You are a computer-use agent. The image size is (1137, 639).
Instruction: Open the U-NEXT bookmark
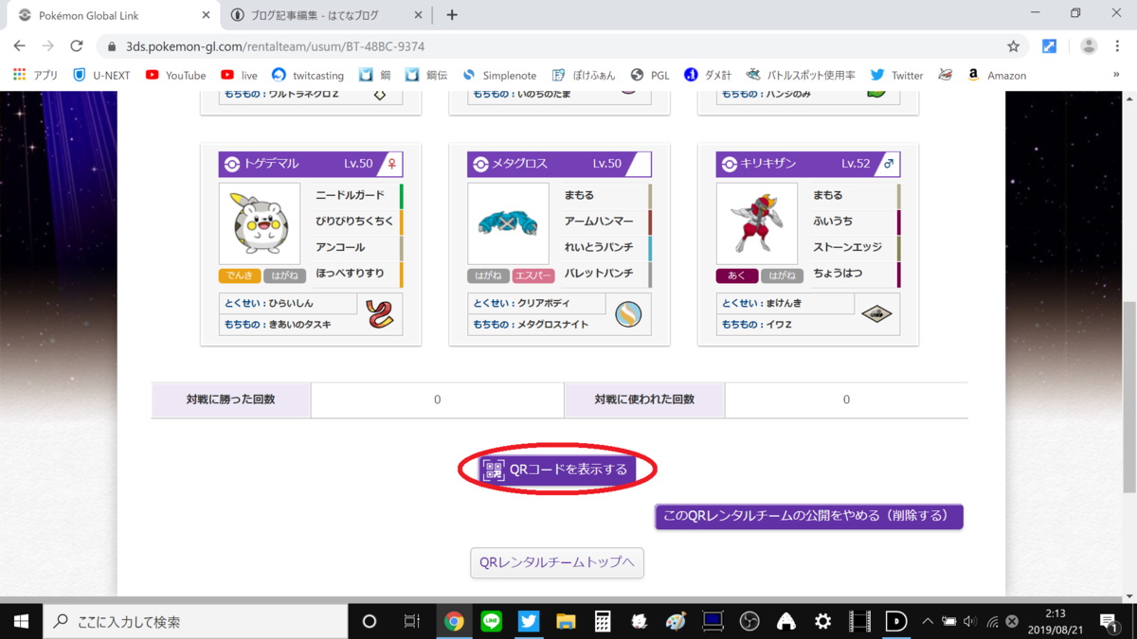click(101, 75)
